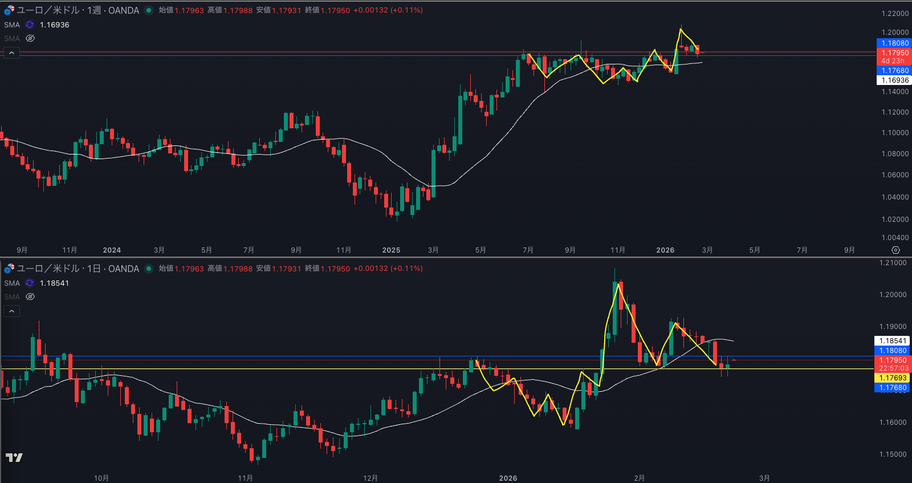Click the euro/dollar flag icon on daily chart

pos(9,269)
